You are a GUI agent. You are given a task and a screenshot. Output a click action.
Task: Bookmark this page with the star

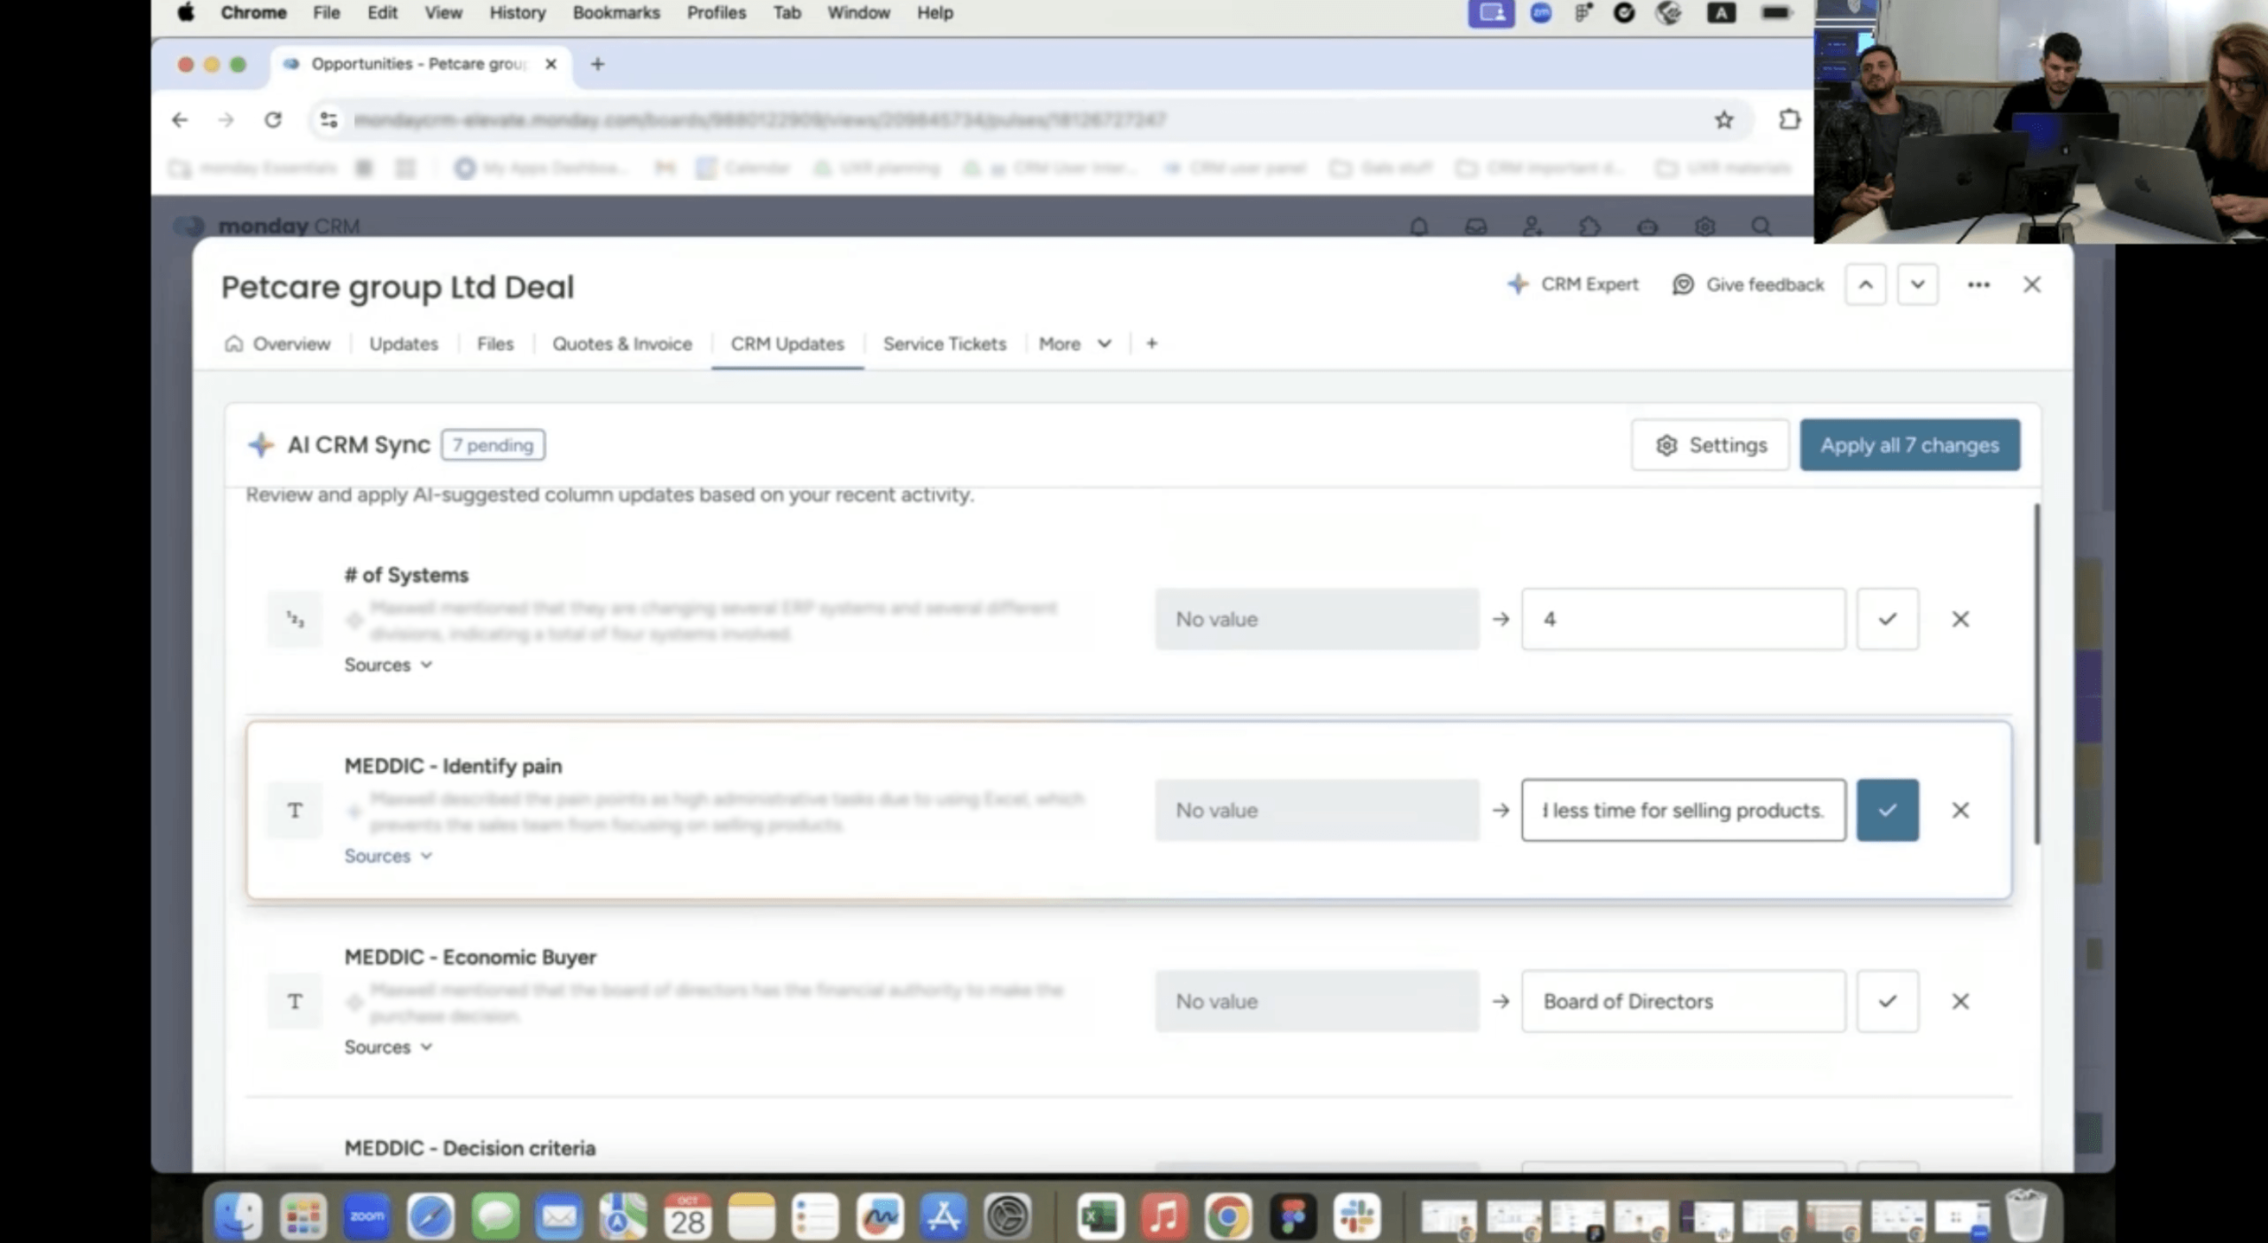(1723, 120)
